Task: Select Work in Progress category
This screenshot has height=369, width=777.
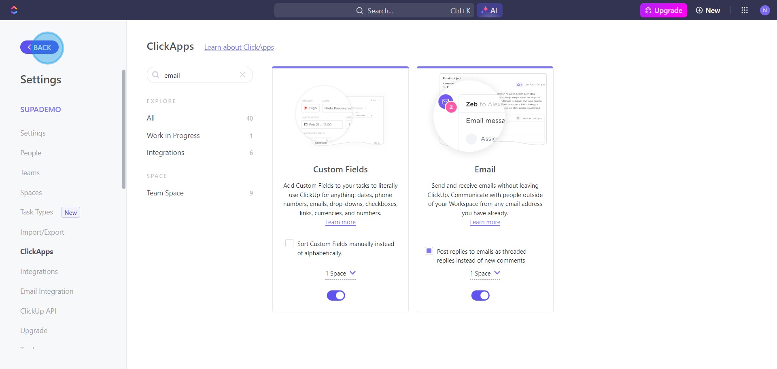Action: pyautogui.click(x=200, y=136)
